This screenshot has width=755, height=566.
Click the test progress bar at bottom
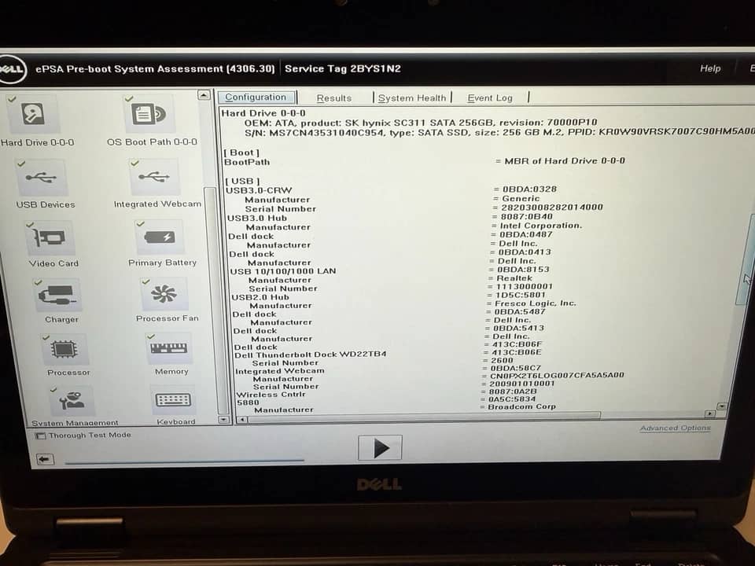tap(184, 461)
